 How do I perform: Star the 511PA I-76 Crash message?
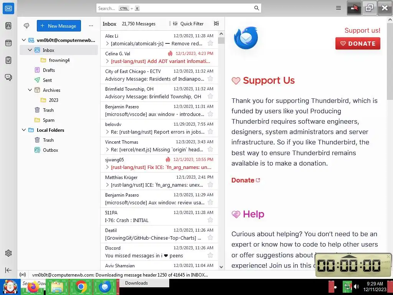coord(210,220)
